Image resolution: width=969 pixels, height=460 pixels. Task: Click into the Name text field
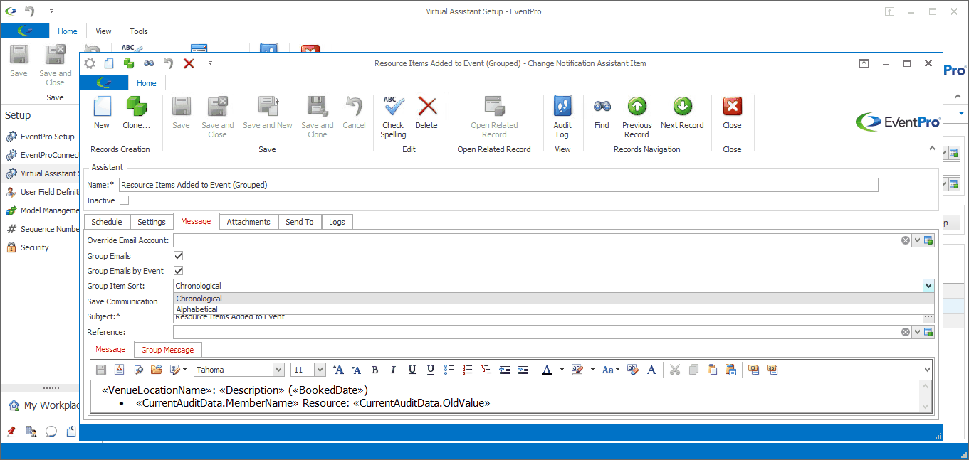click(498, 185)
